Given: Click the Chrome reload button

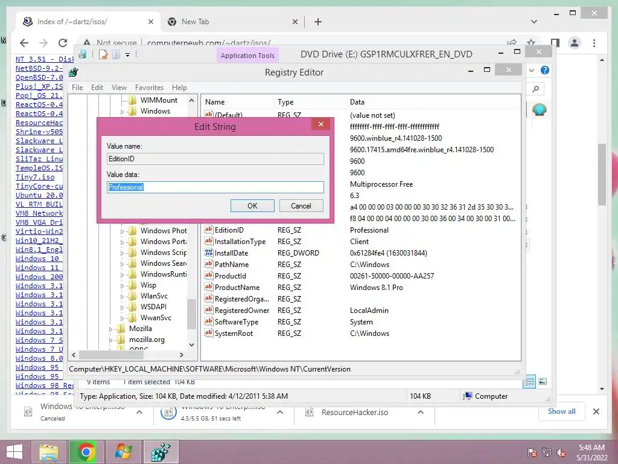Looking at the screenshot, I should click(63, 43).
